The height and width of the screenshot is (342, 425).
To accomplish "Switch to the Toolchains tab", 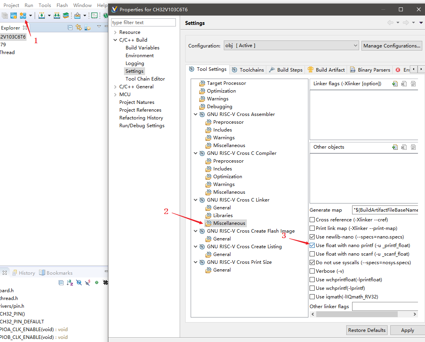I will [x=248, y=70].
